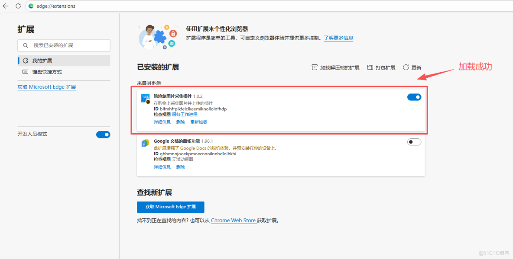This screenshot has width=513, height=259.
Task: Open the Chrome Web Store link
Action: coord(233,221)
